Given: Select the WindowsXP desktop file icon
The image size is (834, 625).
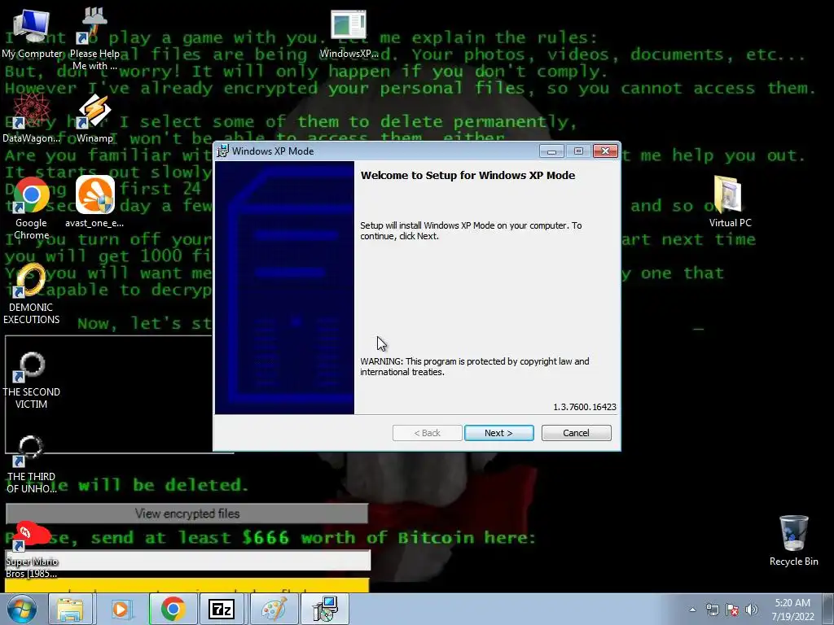Looking at the screenshot, I should tap(349, 33).
